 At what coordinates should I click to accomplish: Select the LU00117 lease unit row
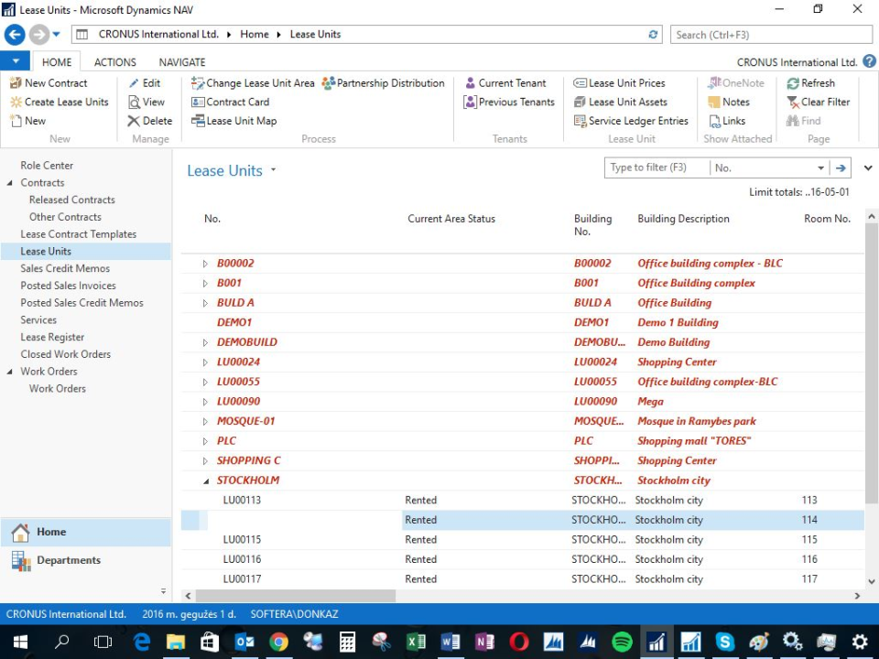coord(522,579)
